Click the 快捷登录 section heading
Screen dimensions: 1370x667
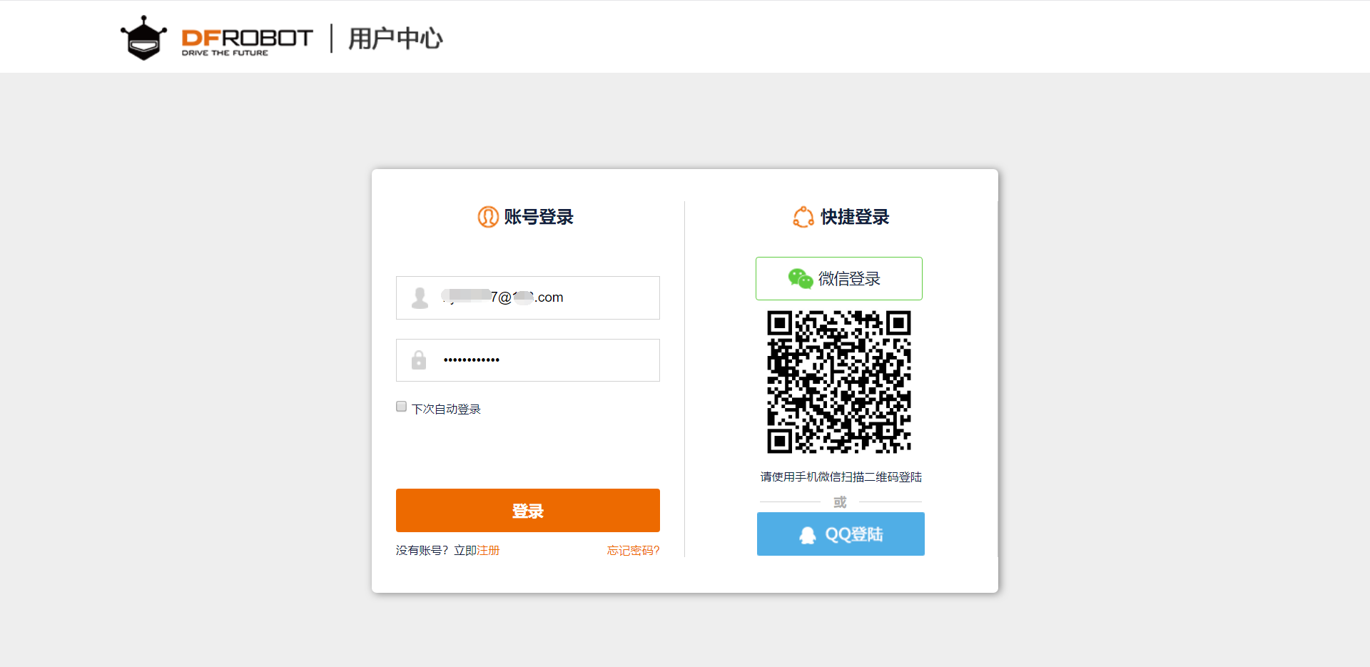(x=855, y=217)
